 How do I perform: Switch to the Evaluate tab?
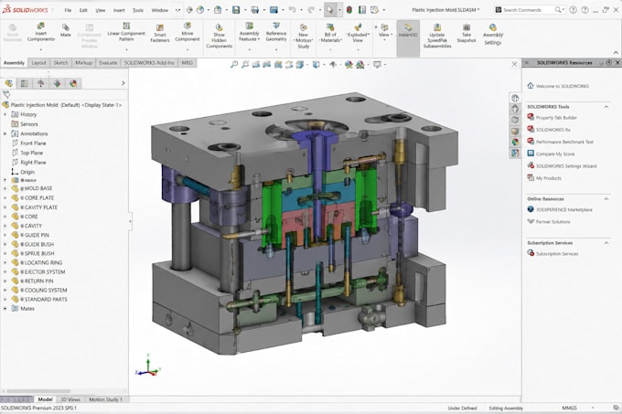coord(108,62)
